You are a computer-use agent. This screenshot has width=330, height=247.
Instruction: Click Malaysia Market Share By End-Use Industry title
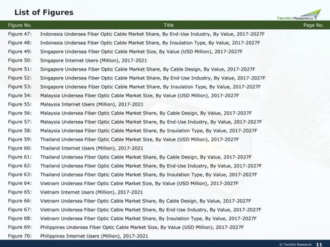151,122
